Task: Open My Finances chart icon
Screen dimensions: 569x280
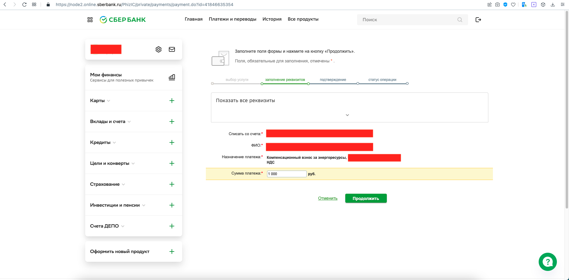Action: 172,77
